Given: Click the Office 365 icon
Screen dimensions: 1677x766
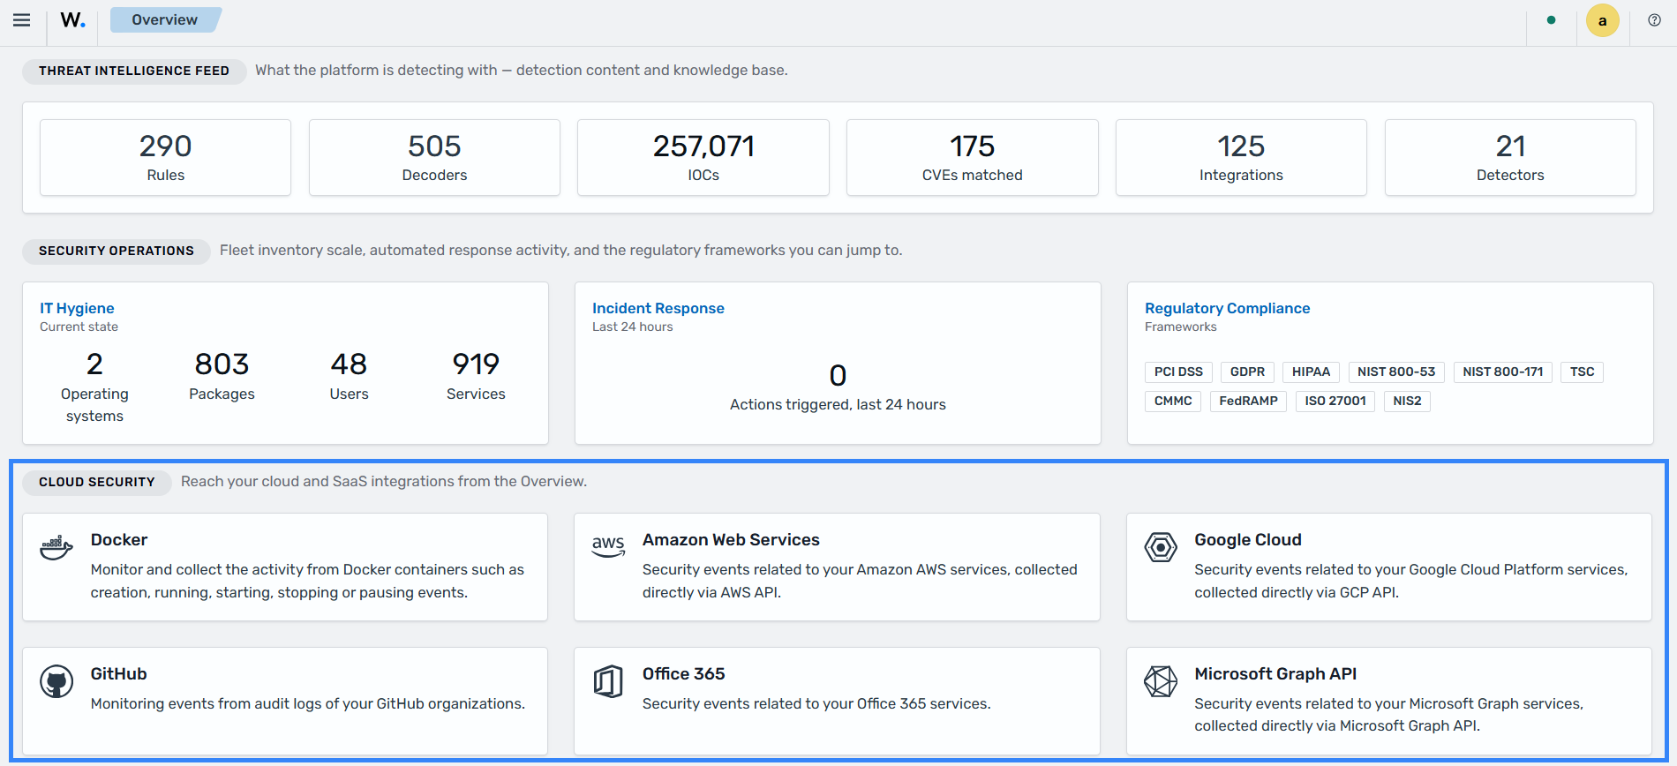Looking at the screenshot, I should [x=608, y=681].
